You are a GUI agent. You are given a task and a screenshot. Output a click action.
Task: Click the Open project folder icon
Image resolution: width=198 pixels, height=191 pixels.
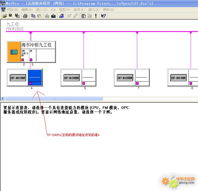(x=5, y=16)
